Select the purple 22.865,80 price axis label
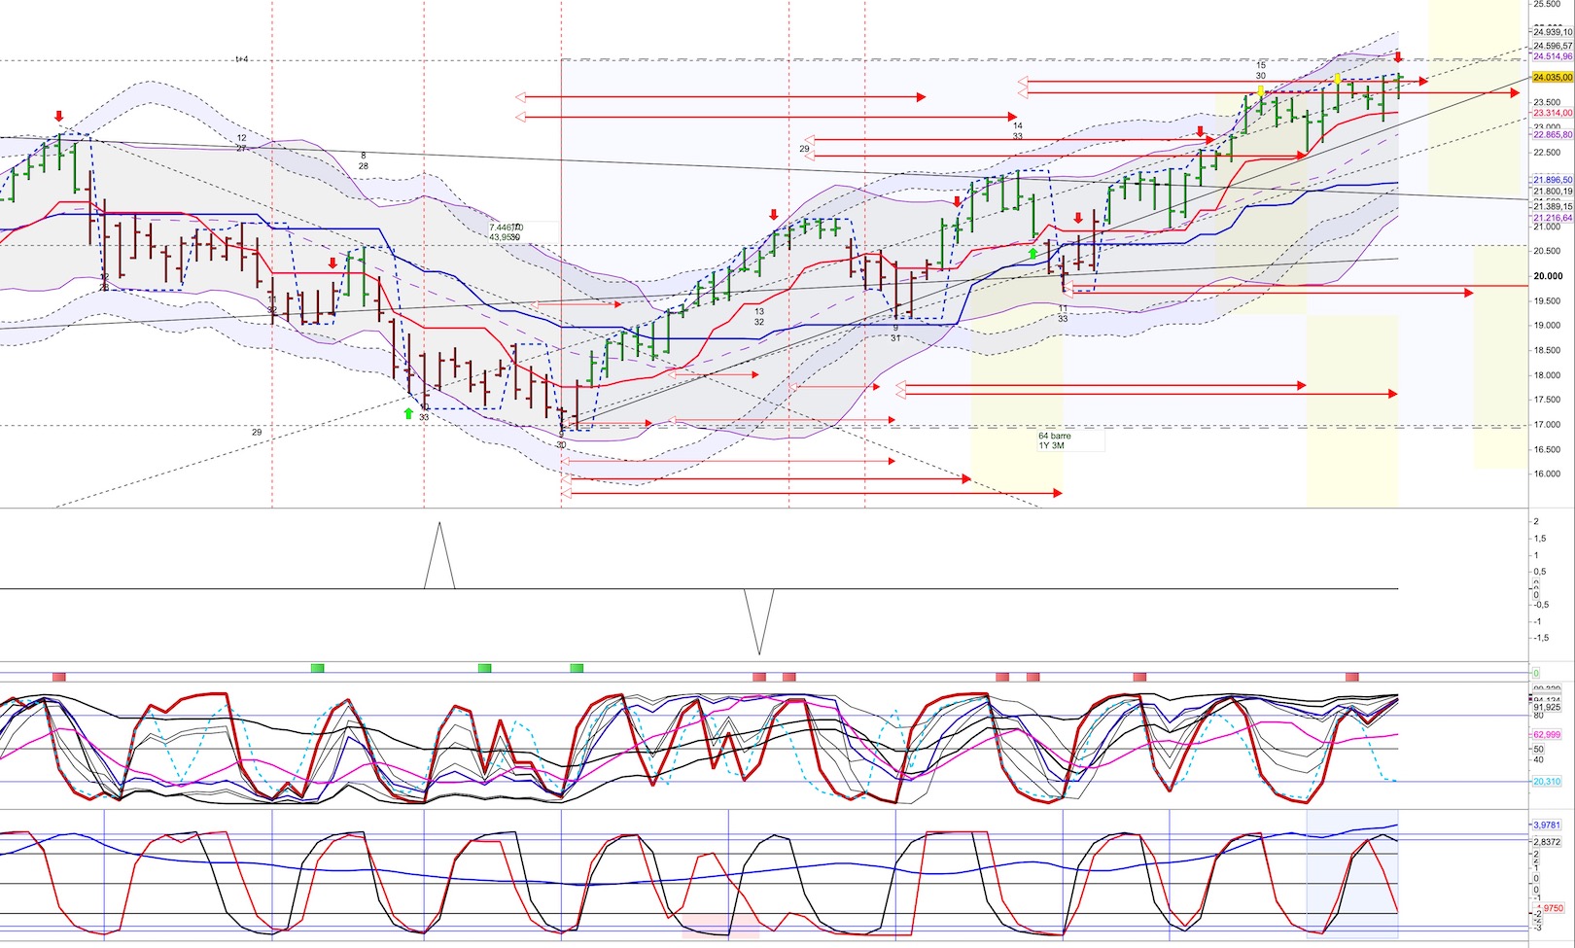Viewport: 1575px width, 948px height. (x=1553, y=135)
